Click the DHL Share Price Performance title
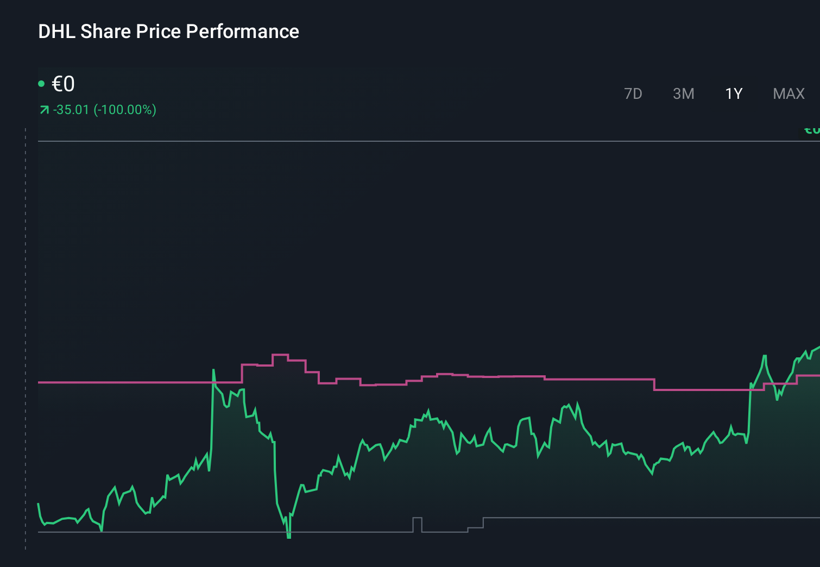Image resolution: width=820 pixels, height=567 pixels. [168, 31]
